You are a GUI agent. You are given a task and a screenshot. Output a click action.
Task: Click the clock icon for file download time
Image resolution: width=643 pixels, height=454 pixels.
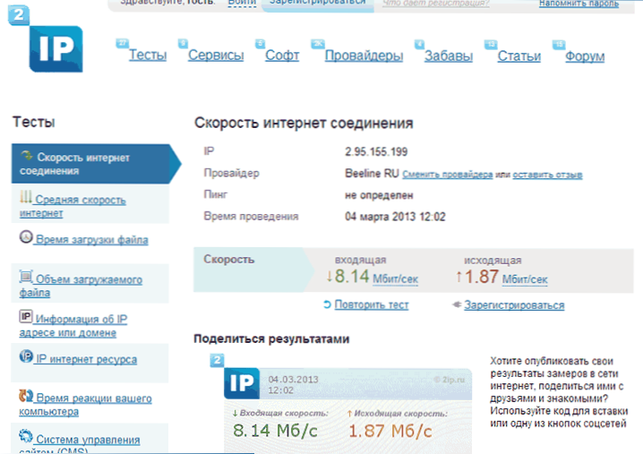(x=26, y=237)
